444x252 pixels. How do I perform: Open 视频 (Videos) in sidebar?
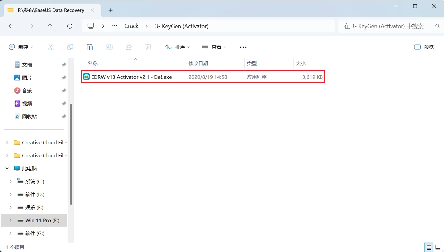point(27,104)
